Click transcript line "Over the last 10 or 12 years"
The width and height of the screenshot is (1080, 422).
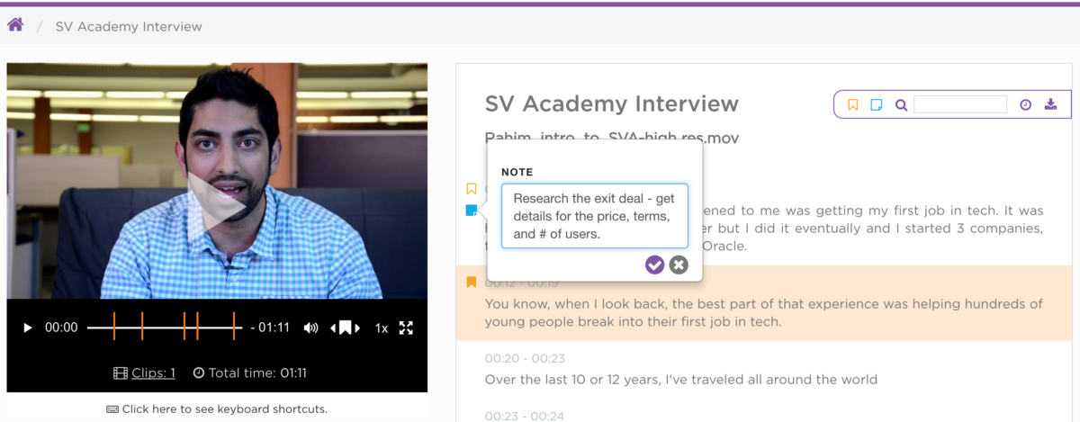(680, 379)
